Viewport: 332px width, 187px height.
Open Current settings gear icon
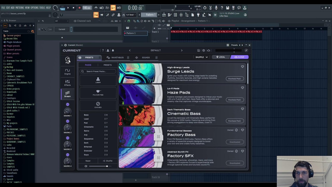coord(204,50)
